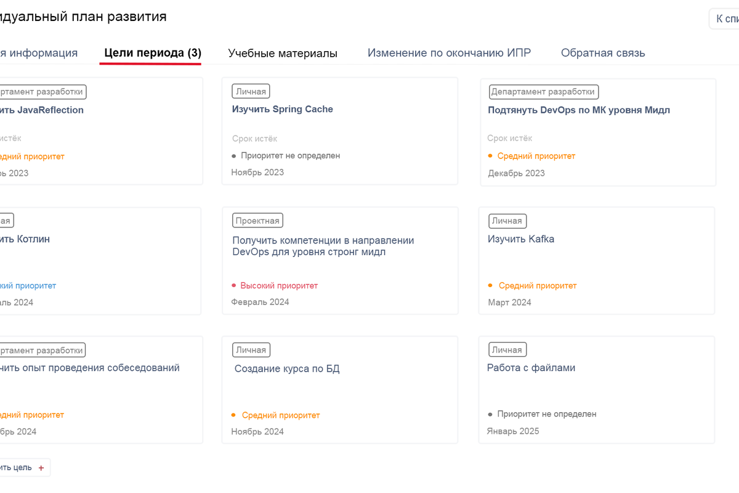Open the Создание курса по БД goal
This screenshot has width=739, height=493.
point(287,369)
